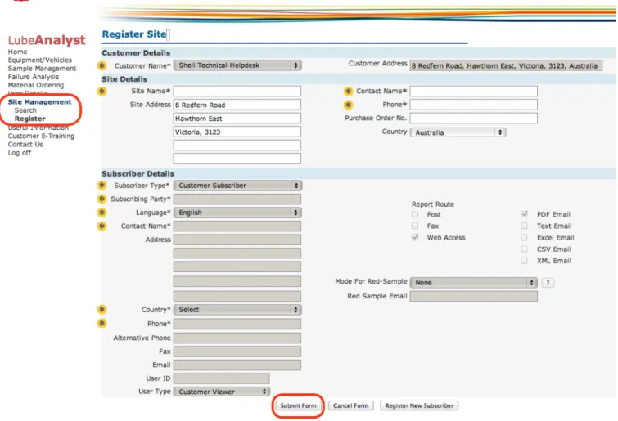This screenshot has height=421, width=618.
Task: Open the subscriber Country dropdown showing Select
Action: pos(237,310)
